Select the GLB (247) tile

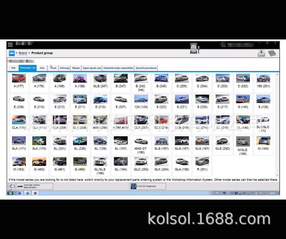tap(100, 83)
